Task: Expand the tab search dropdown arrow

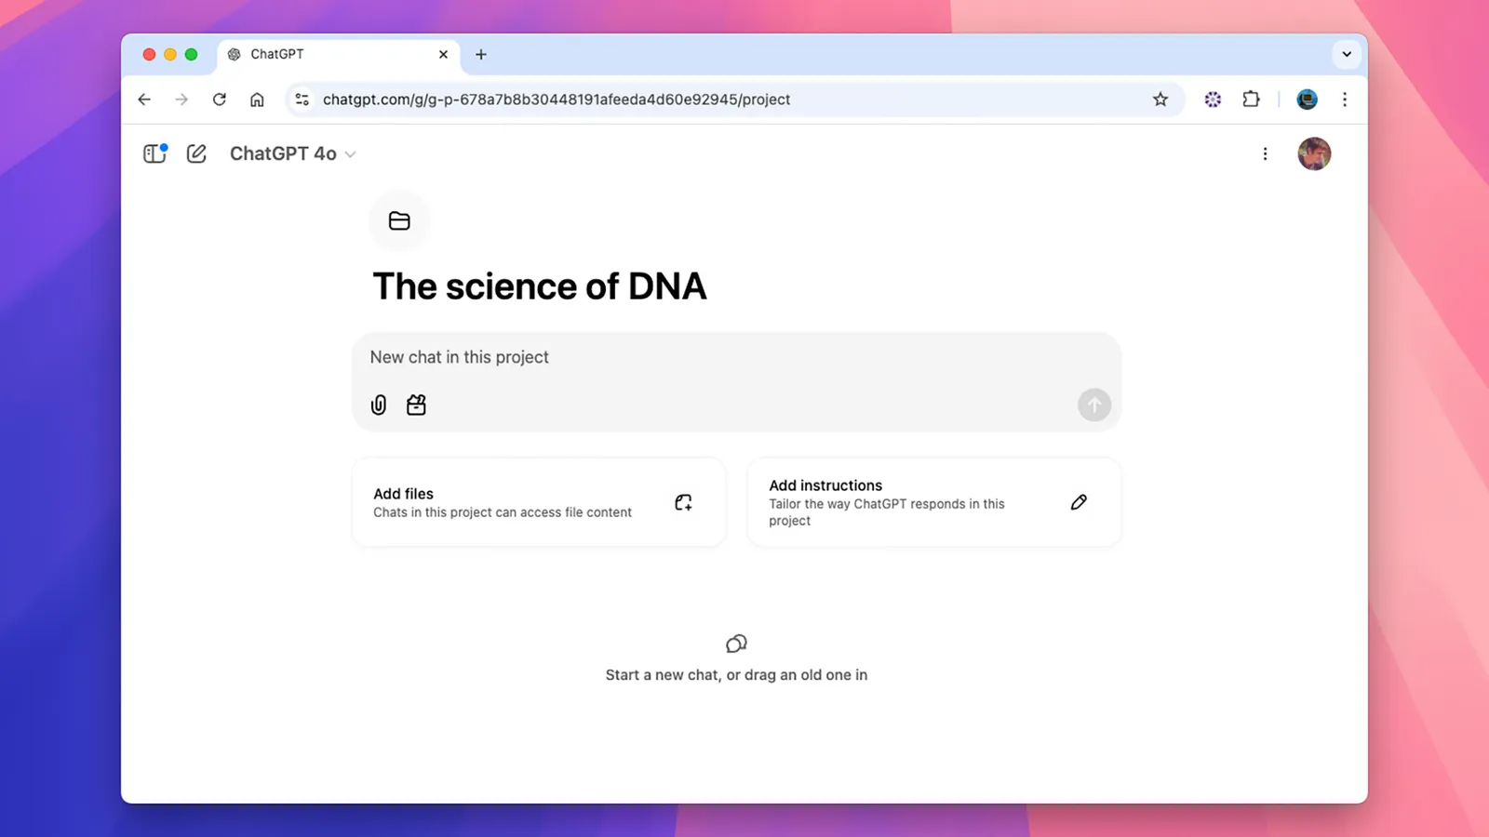Action: pos(1347,54)
